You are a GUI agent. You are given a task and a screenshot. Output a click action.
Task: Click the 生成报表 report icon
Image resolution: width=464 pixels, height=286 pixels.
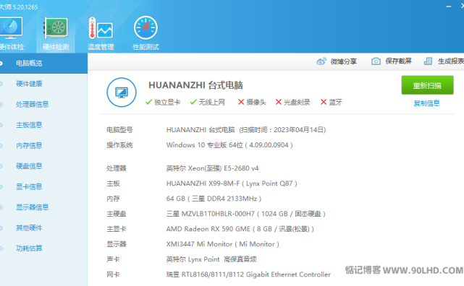(429, 61)
